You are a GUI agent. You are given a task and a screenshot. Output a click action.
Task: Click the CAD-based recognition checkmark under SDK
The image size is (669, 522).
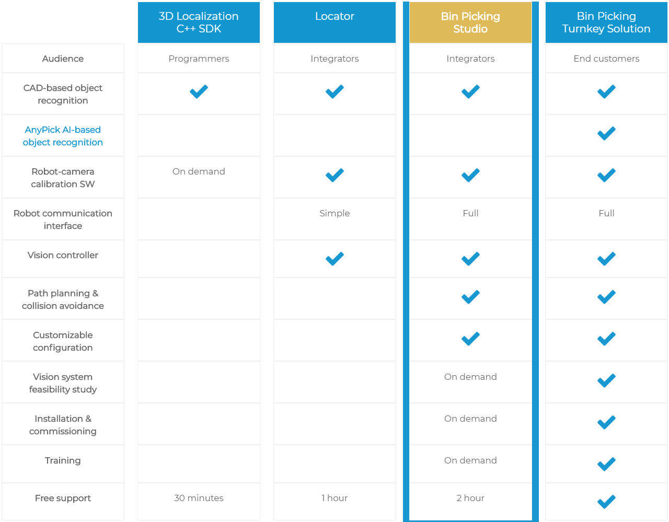(199, 91)
